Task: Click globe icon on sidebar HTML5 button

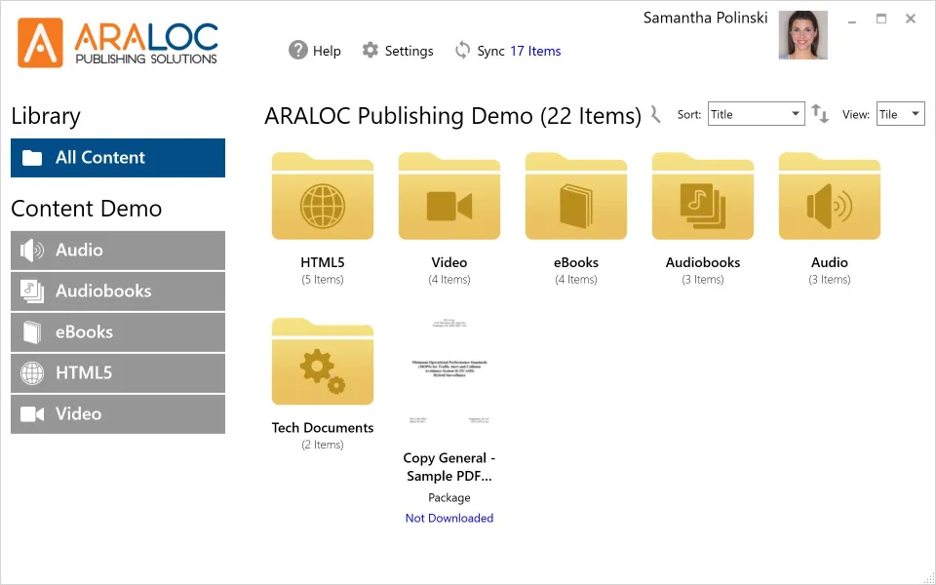Action: (x=31, y=373)
